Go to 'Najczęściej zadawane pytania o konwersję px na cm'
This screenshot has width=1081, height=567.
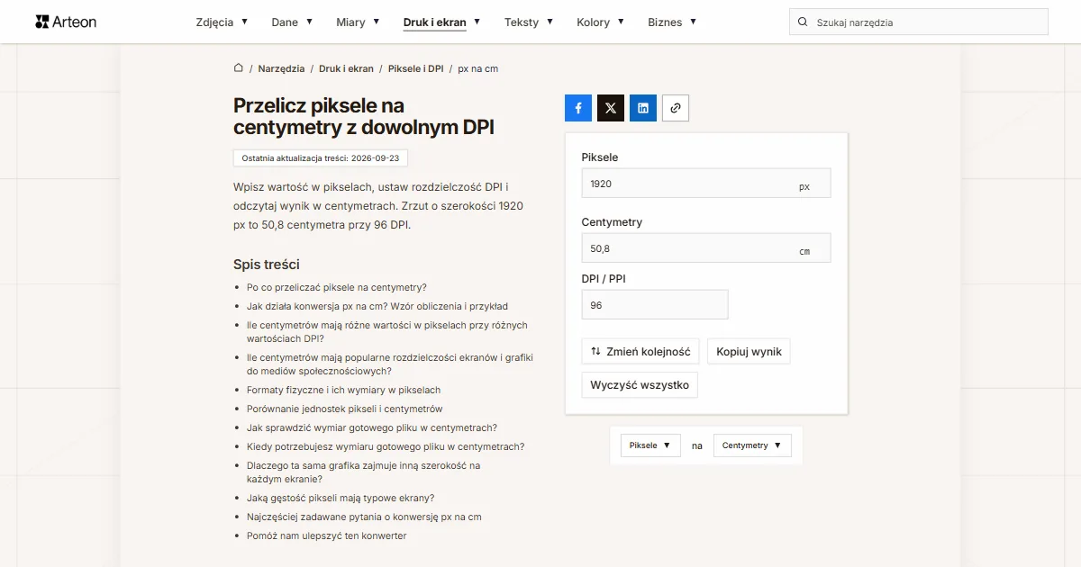click(364, 517)
